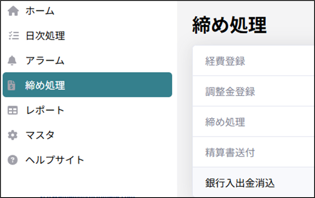315x198 pixels.
Task: Open the ヘルプサイト link
Action: (55, 160)
